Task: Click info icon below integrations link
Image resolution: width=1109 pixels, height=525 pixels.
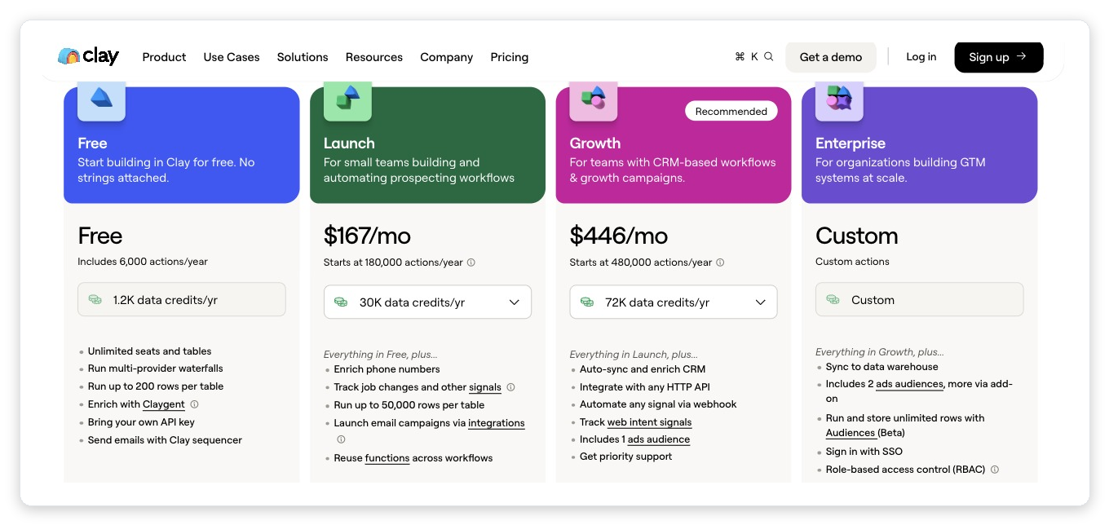Action: (x=341, y=439)
